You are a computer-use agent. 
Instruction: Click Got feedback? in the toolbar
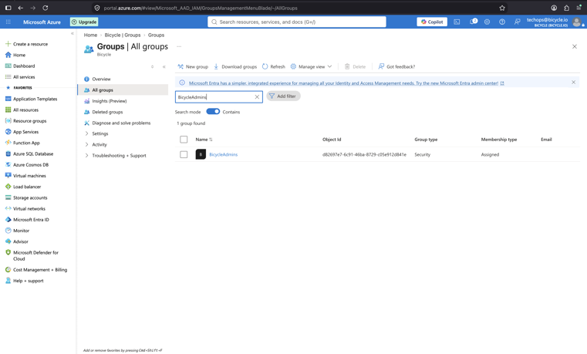point(396,66)
